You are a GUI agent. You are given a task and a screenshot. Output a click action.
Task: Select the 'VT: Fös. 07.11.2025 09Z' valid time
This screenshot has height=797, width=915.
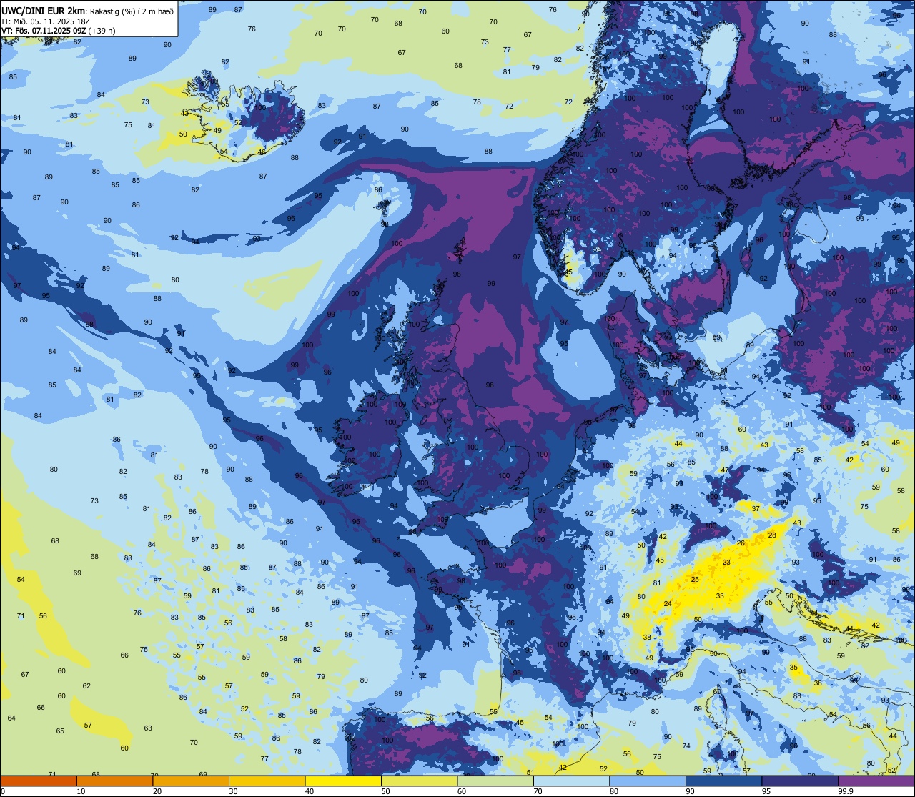click(44, 31)
